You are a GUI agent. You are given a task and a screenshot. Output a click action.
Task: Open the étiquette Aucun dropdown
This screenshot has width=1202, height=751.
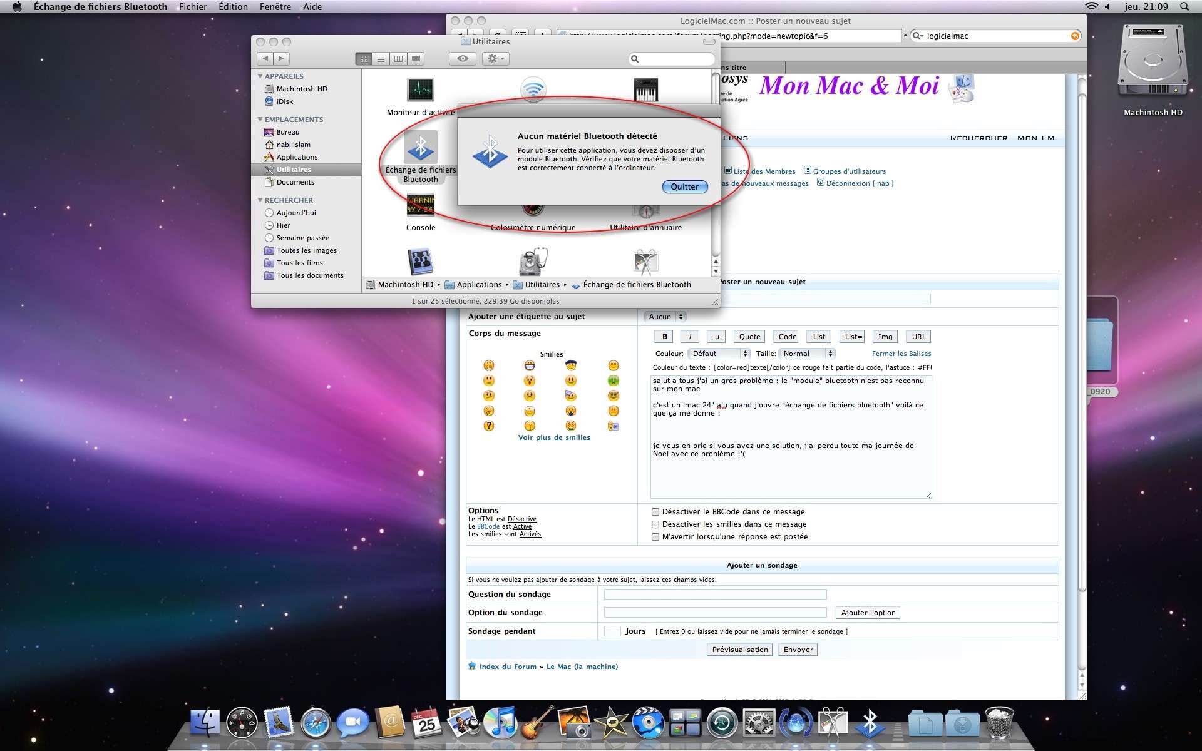coord(665,317)
